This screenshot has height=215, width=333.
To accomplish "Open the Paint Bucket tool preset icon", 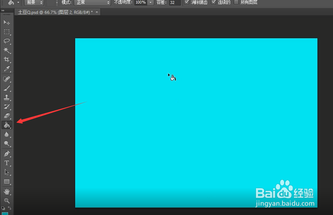I will coord(11,2).
